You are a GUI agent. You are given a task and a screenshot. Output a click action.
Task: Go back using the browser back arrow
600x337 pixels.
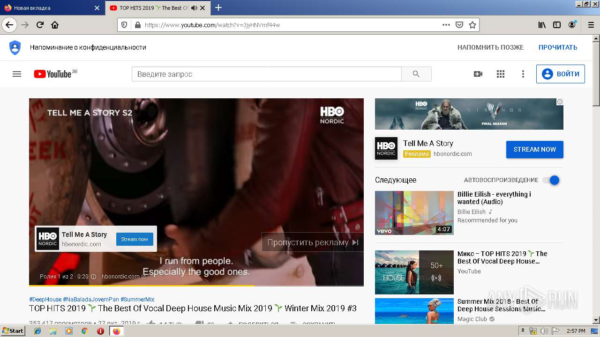pyautogui.click(x=9, y=25)
